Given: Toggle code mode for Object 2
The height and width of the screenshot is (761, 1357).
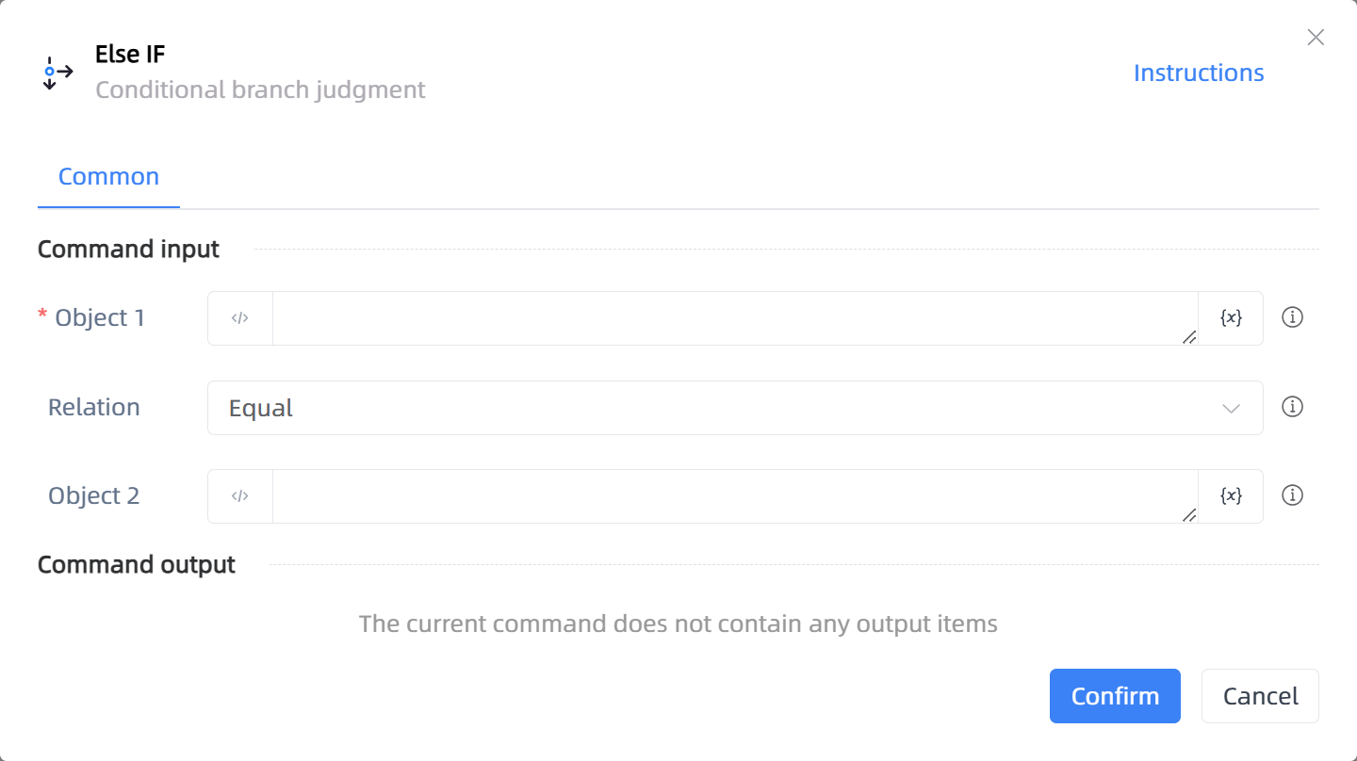Looking at the screenshot, I should 240,496.
